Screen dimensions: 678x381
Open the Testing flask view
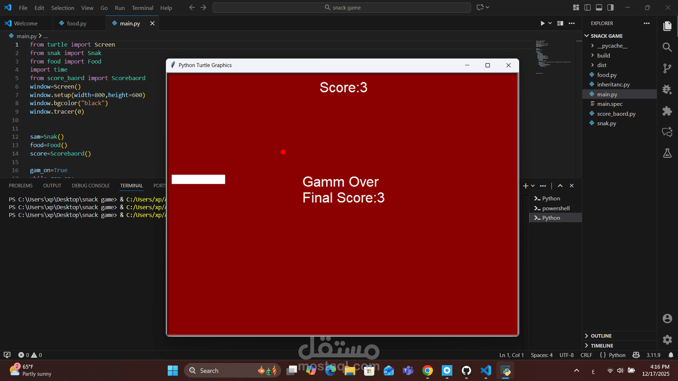click(667, 153)
